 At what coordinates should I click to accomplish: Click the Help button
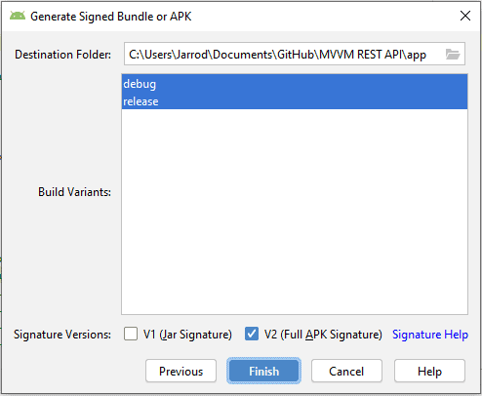(x=429, y=371)
